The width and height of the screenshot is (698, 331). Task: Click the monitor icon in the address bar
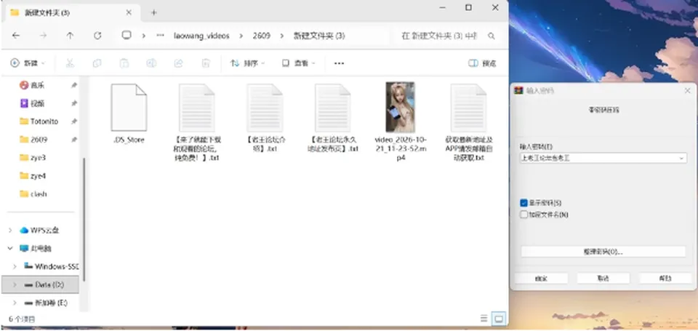click(x=127, y=35)
